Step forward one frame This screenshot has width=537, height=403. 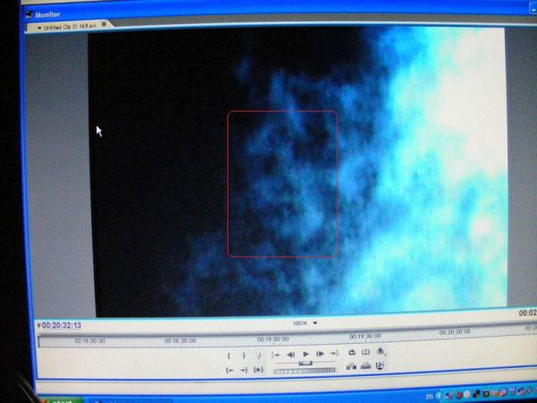point(320,354)
